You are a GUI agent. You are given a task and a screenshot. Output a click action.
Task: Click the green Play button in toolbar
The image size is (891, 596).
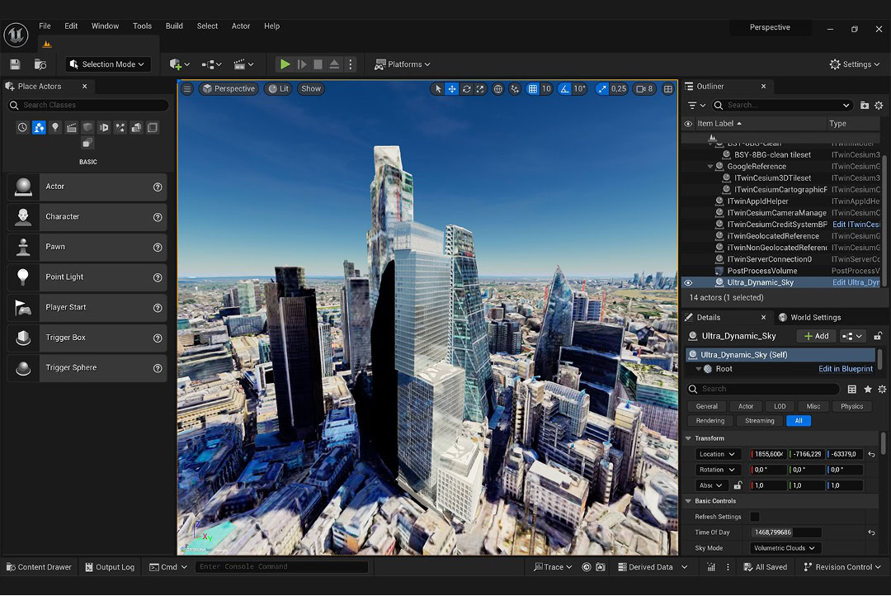click(x=285, y=64)
